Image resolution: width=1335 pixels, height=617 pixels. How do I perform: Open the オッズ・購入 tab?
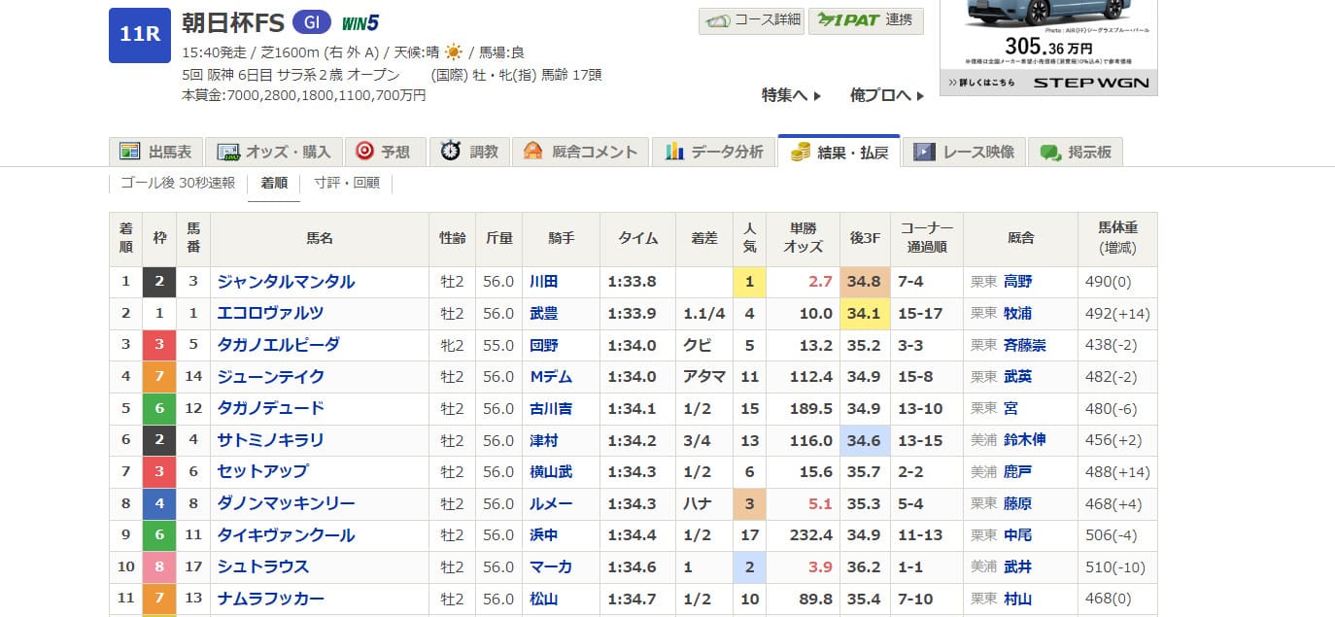coord(273,152)
